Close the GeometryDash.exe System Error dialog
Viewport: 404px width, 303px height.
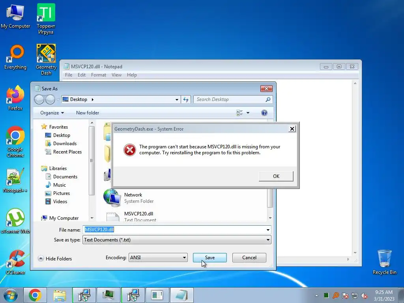(292, 129)
